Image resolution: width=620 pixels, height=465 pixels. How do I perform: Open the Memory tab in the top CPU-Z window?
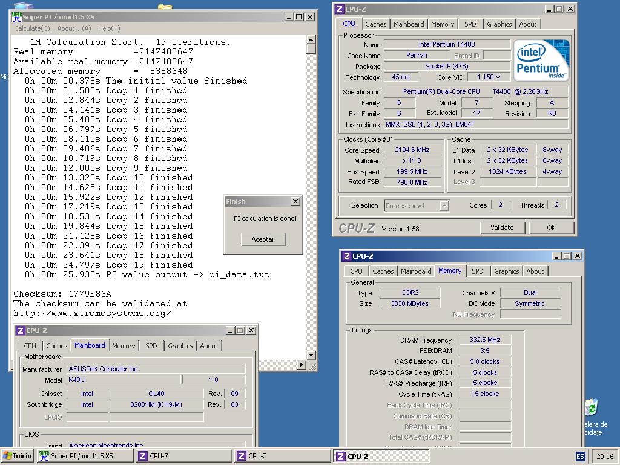[443, 24]
